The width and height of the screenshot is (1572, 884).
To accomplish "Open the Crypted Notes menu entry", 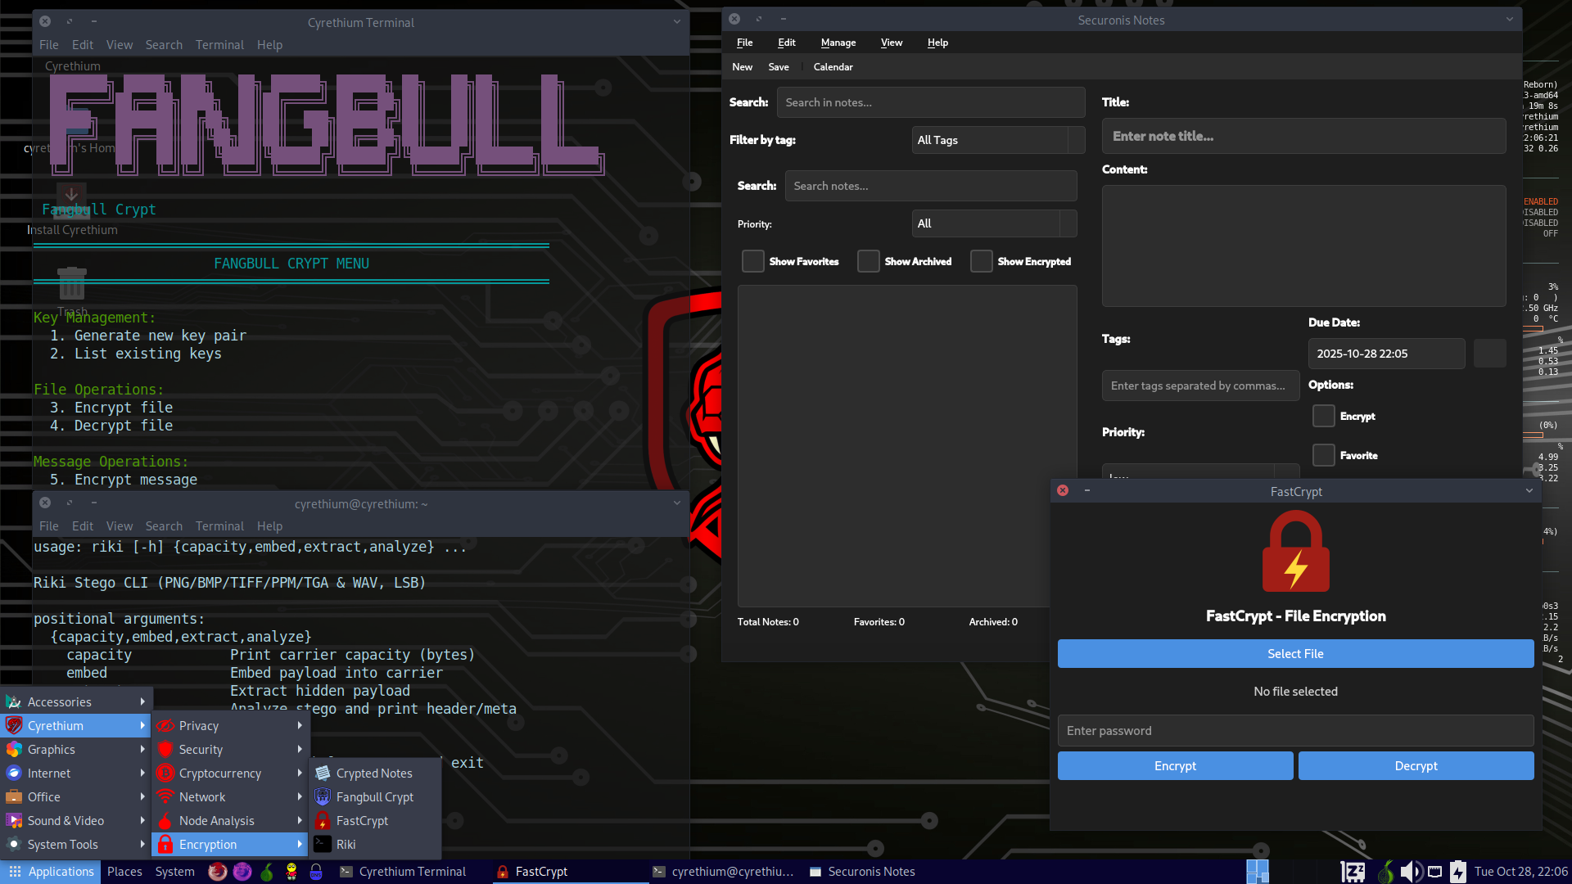I will pos(374,773).
